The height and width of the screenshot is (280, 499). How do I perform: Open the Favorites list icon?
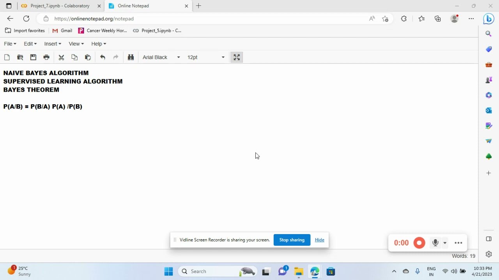click(421, 19)
